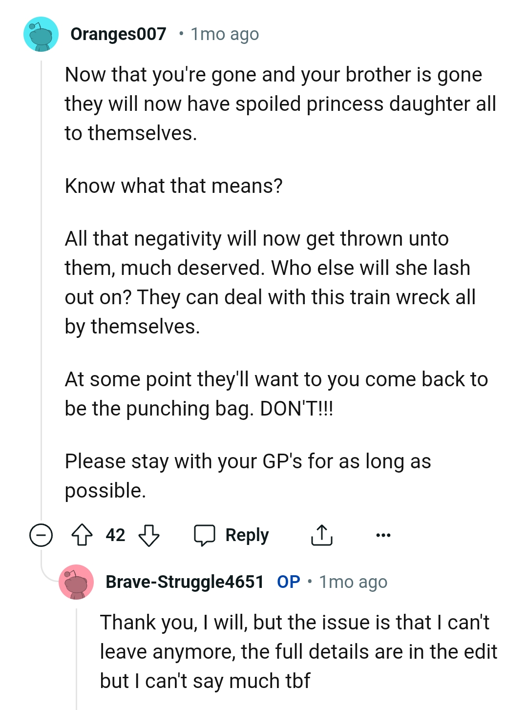Tap the "Please stay with your GP's" paragraph
This screenshot has width=527, height=710.
click(248, 476)
